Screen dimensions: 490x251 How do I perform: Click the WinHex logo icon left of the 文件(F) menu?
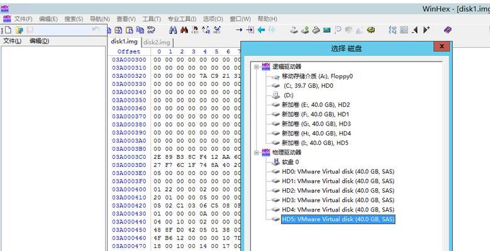(x=7, y=19)
